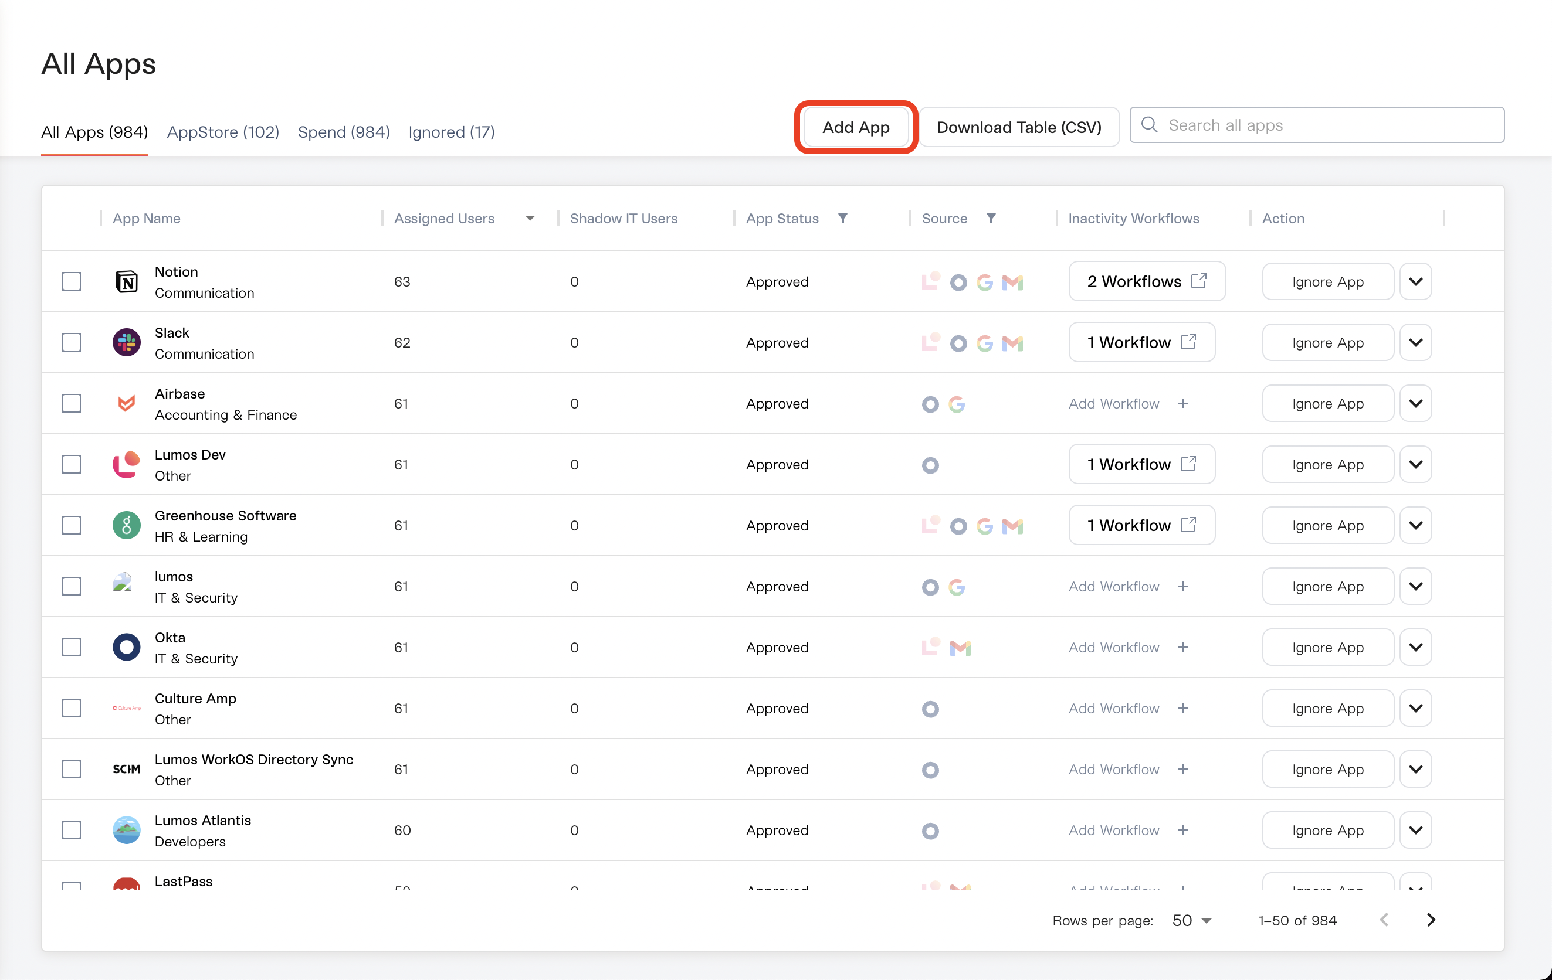Click Download Table (CSV) button
This screenshot has height=980, width=1552.
[1019, 128]
